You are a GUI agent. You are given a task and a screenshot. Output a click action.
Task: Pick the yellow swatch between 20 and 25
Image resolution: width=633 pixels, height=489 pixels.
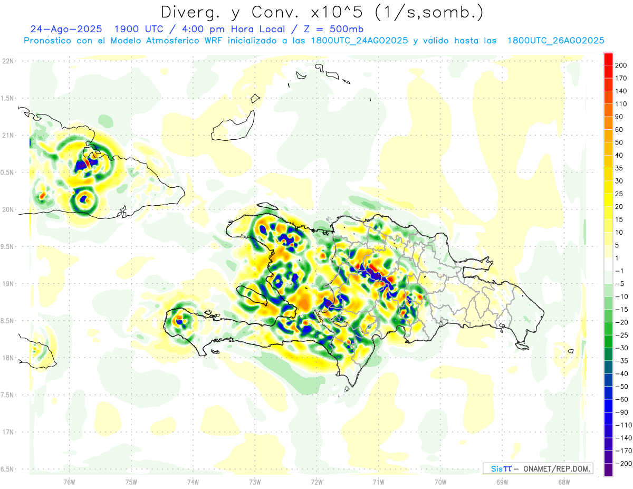[608, 200]
